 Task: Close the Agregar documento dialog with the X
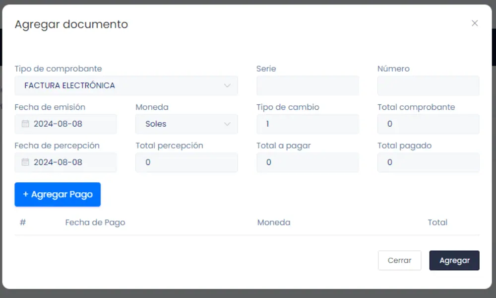(475, 23)
